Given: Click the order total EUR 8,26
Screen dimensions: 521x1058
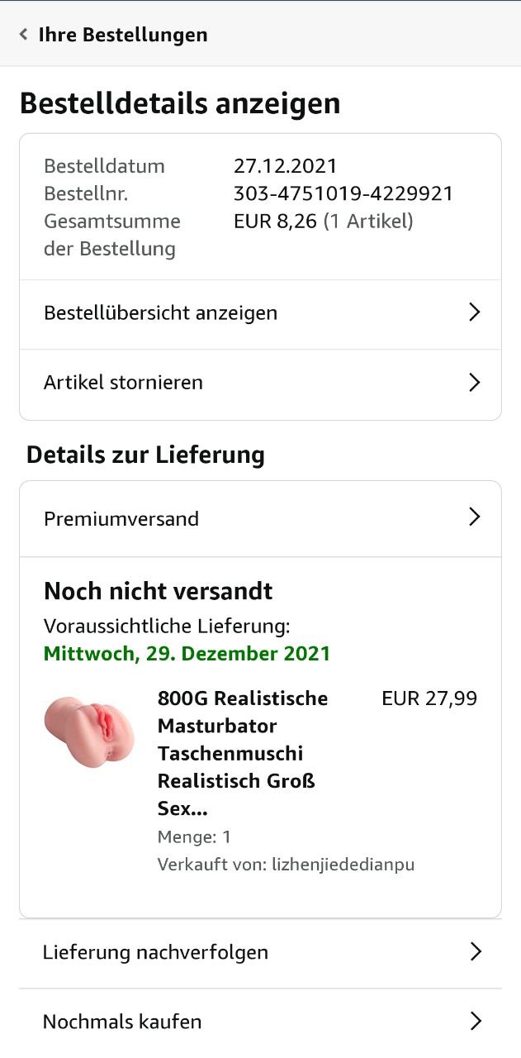Looking at the screenshot, I should 276,221.
